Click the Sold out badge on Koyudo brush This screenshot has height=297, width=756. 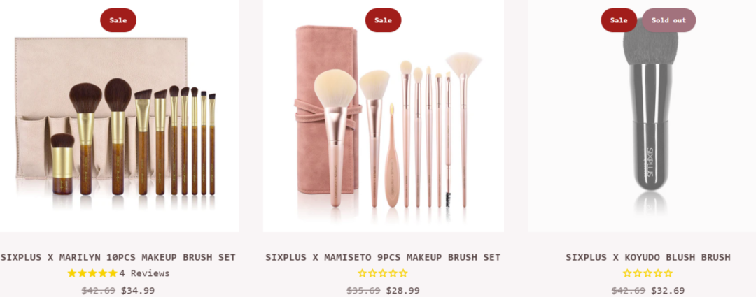668,20
